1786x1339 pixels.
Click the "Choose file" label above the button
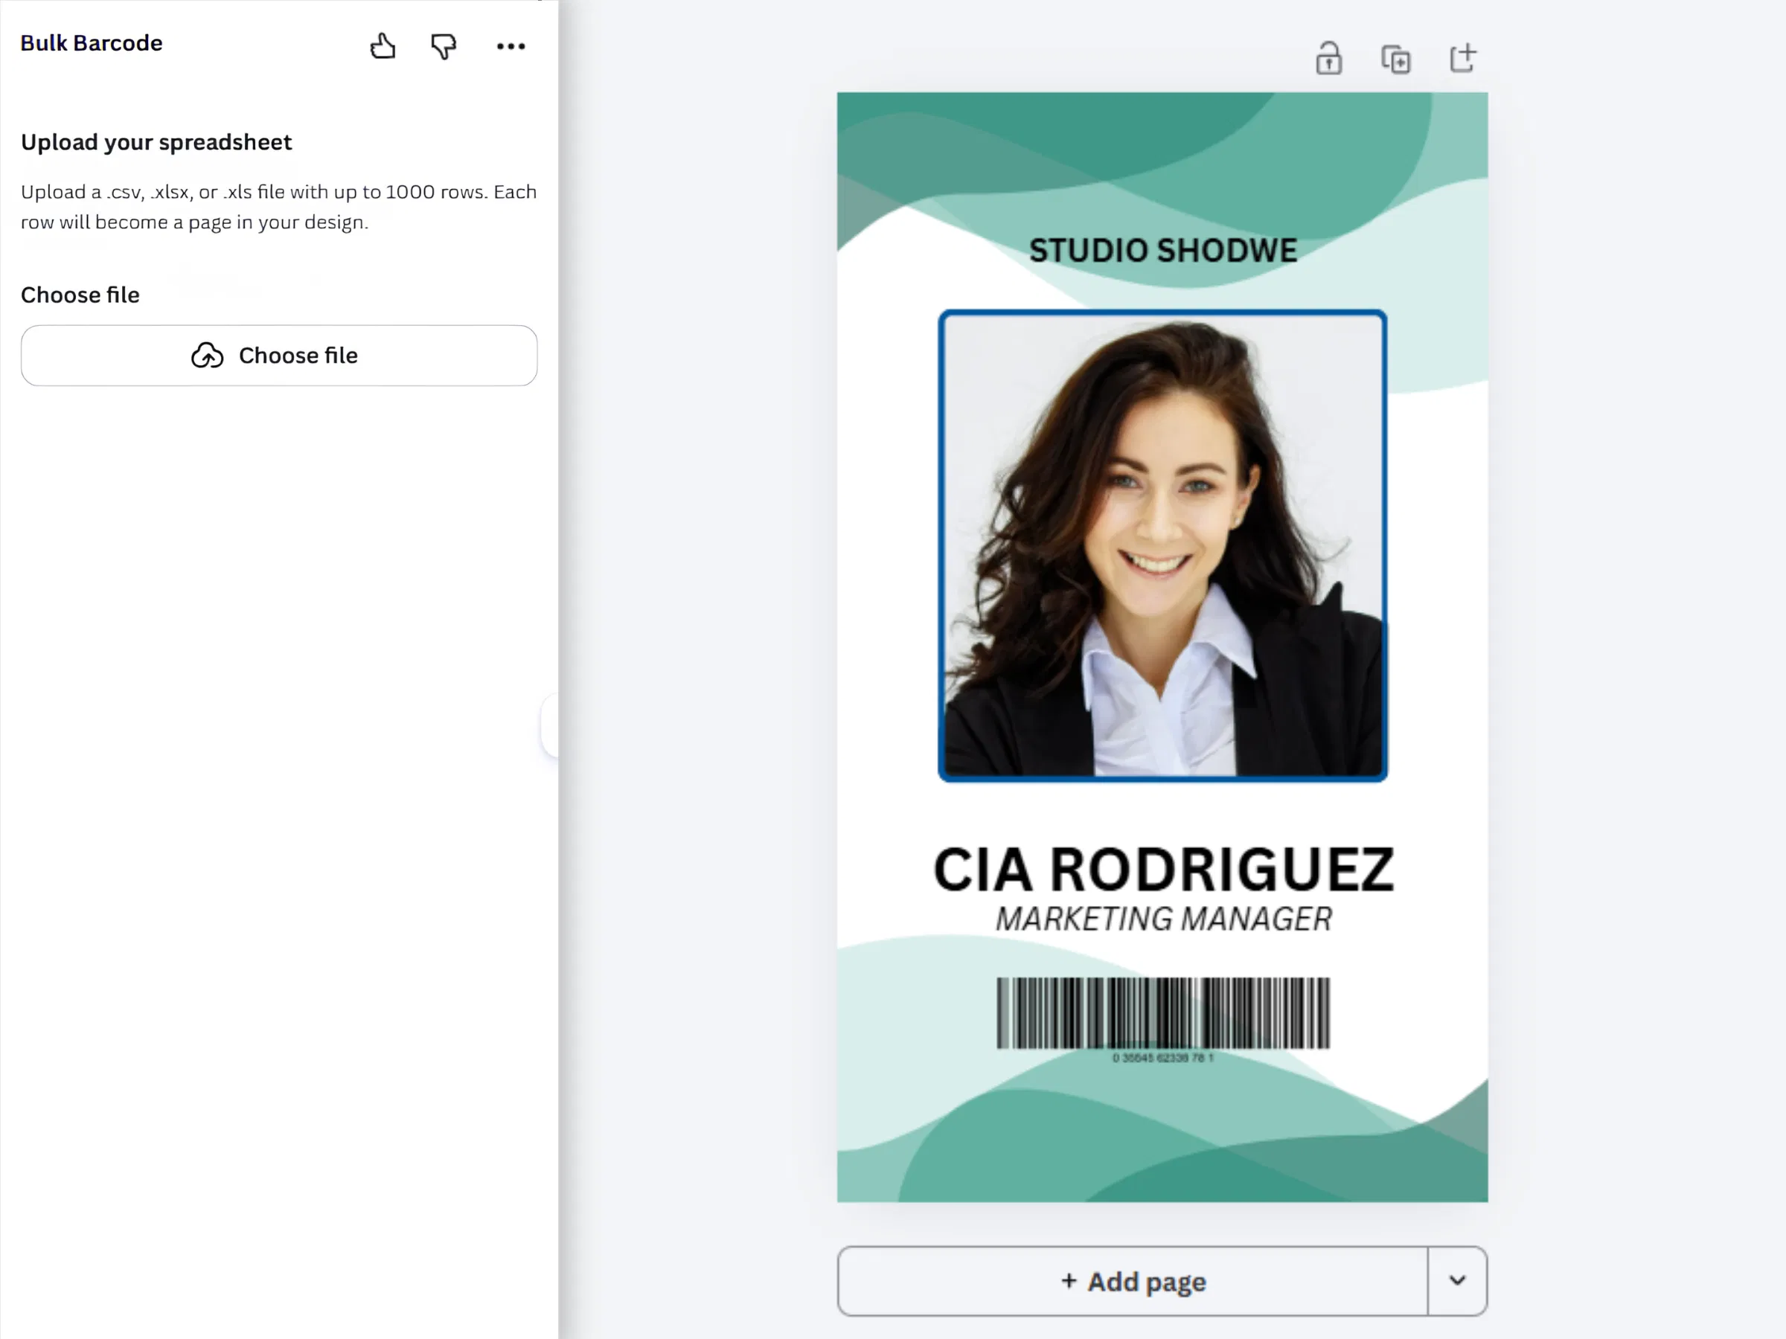click(80, 295)
